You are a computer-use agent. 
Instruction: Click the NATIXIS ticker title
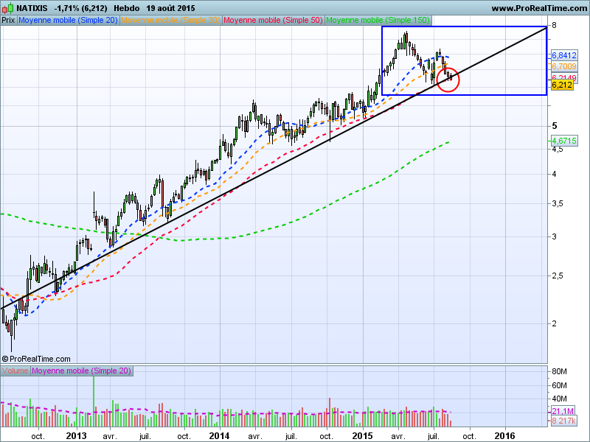pos(32,8)
